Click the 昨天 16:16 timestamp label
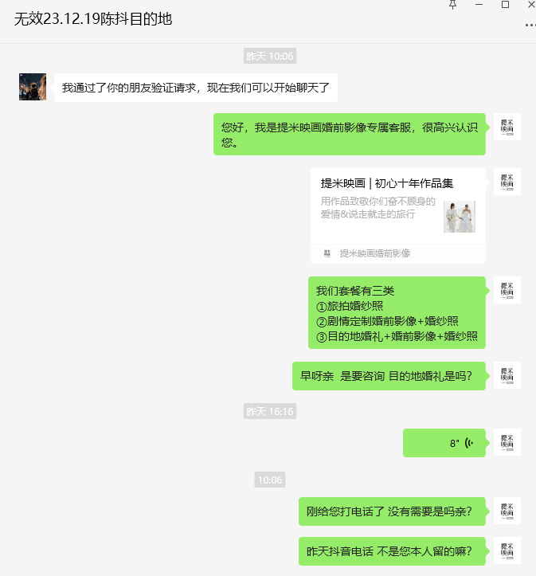536x576 pixels. 270,411
